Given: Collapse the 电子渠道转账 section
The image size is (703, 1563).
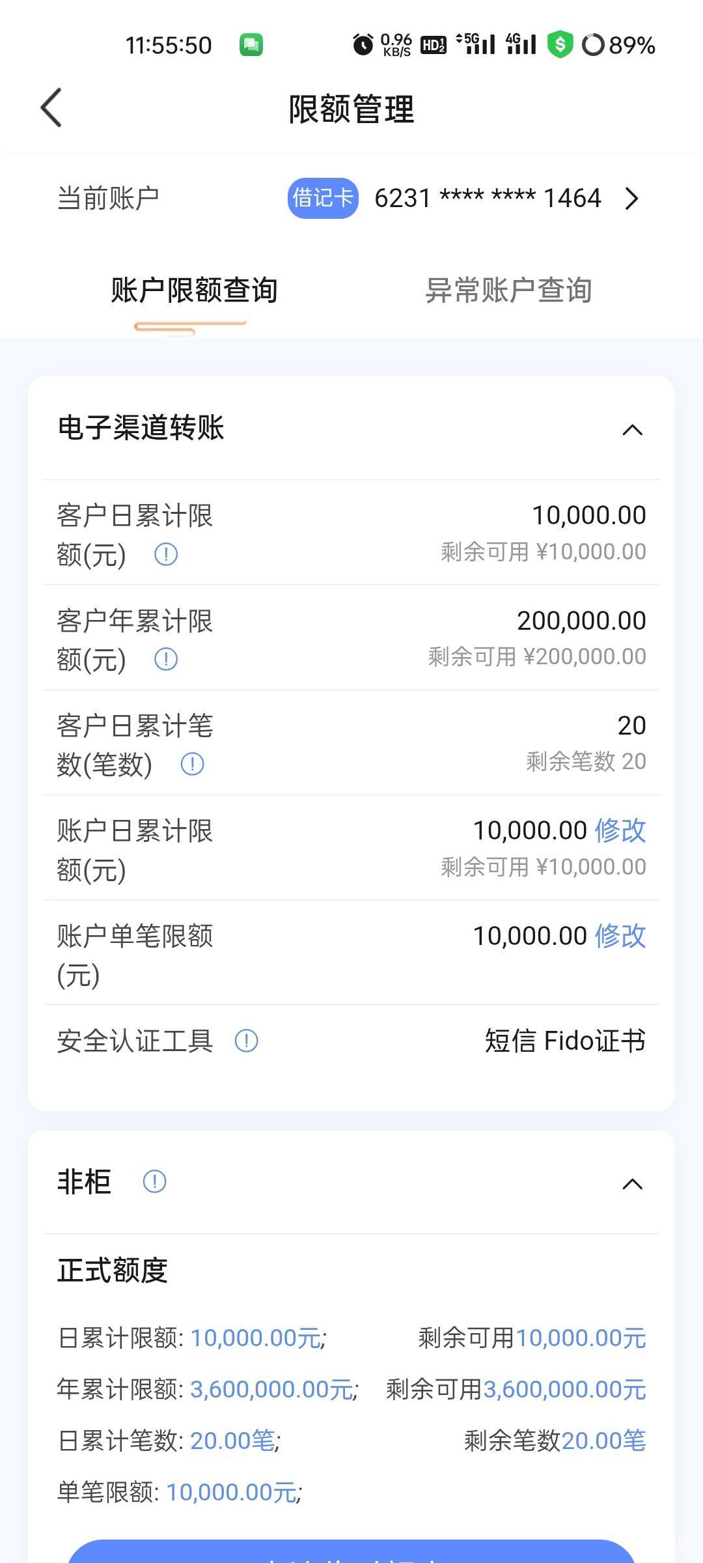Looking at the screenshot, I should tap(632, 430).
